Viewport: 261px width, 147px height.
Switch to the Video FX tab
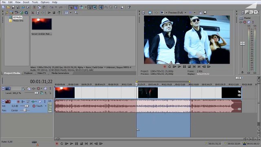pyautogui.click(x=42, y=73)
